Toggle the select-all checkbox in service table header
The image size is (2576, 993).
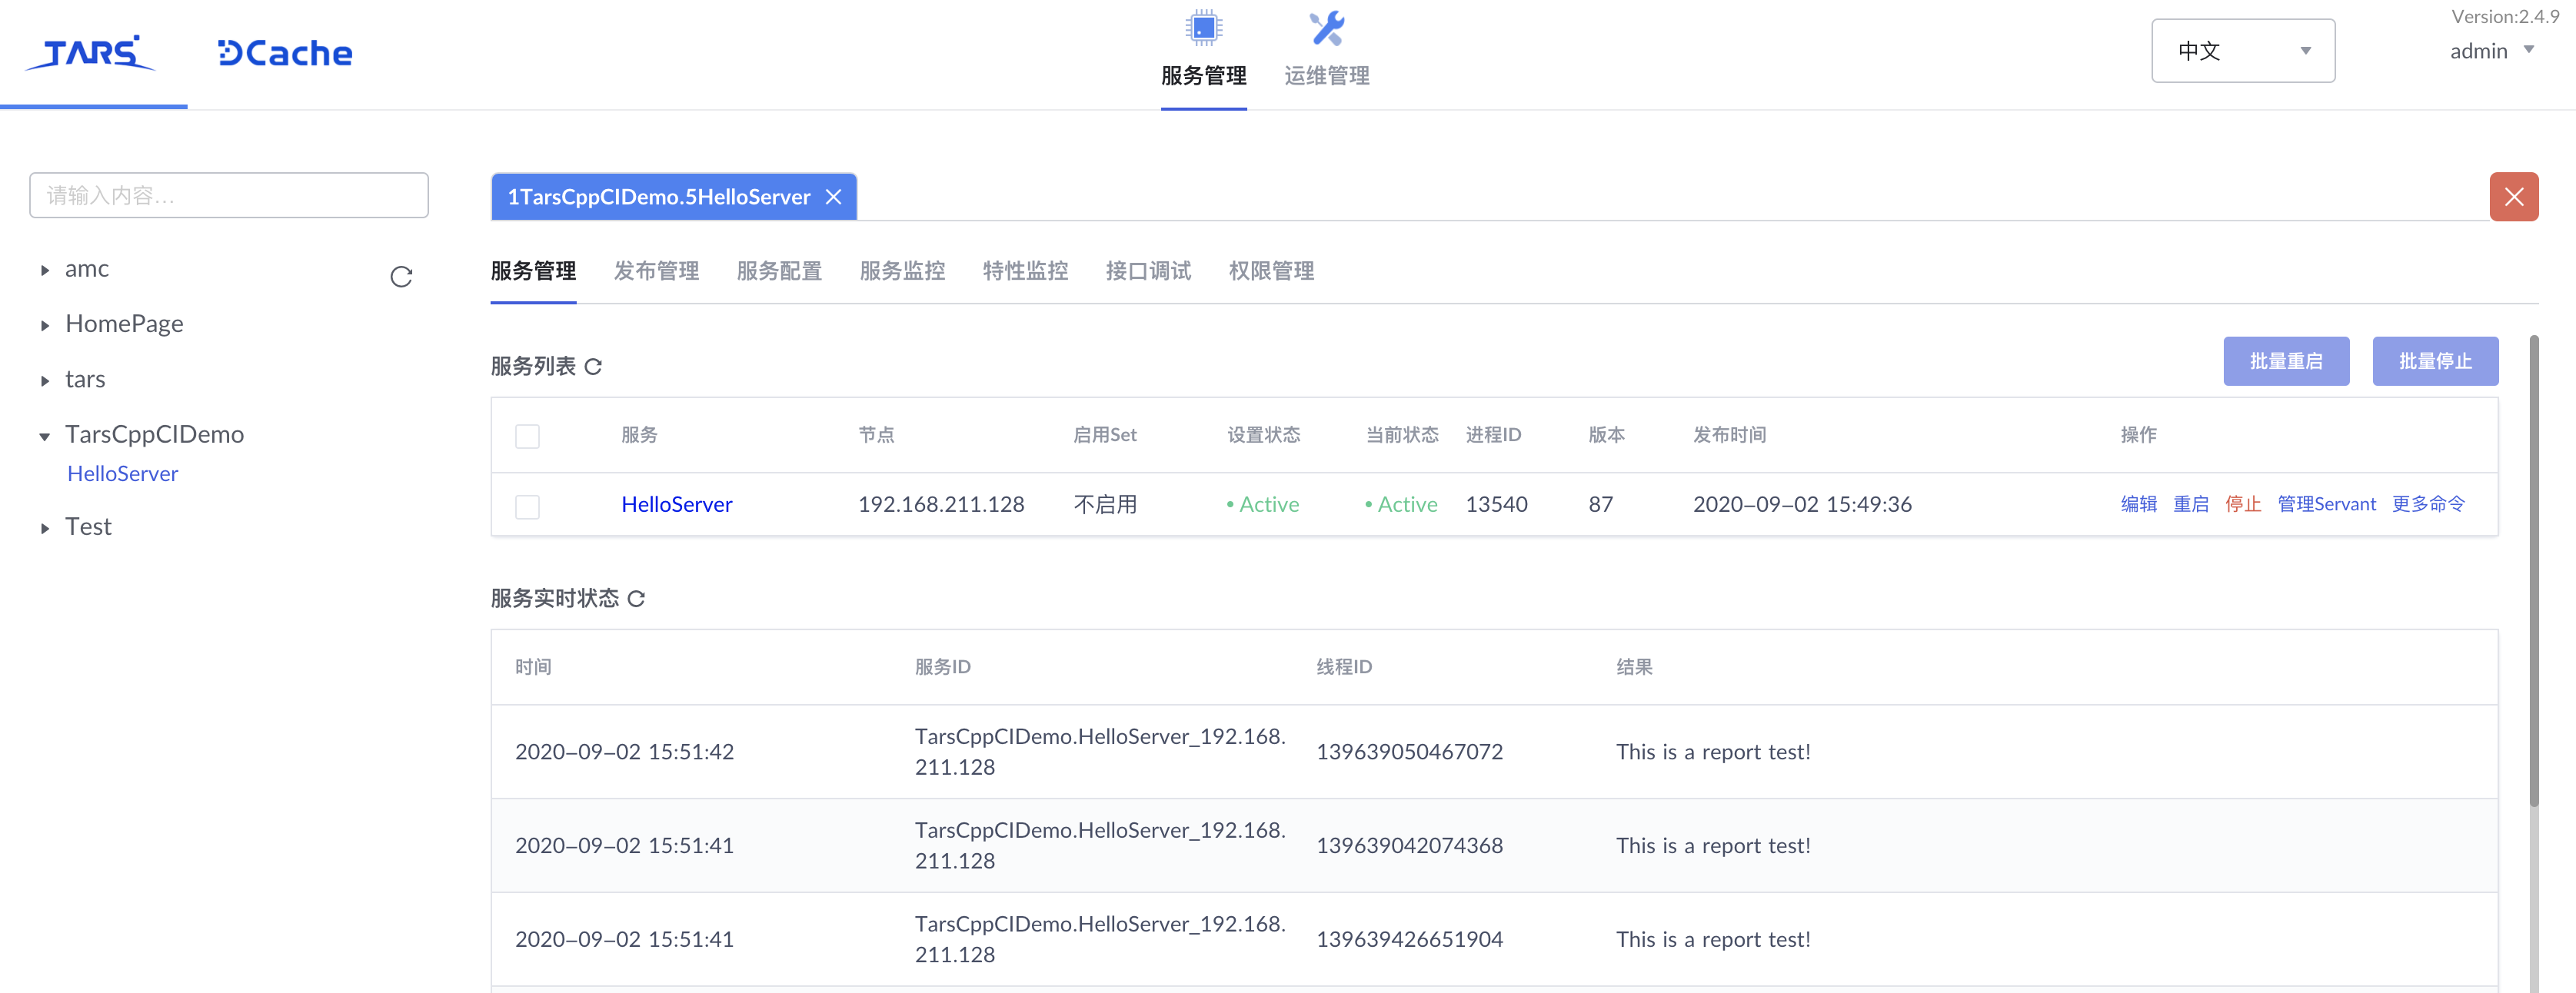pos(527,436)
